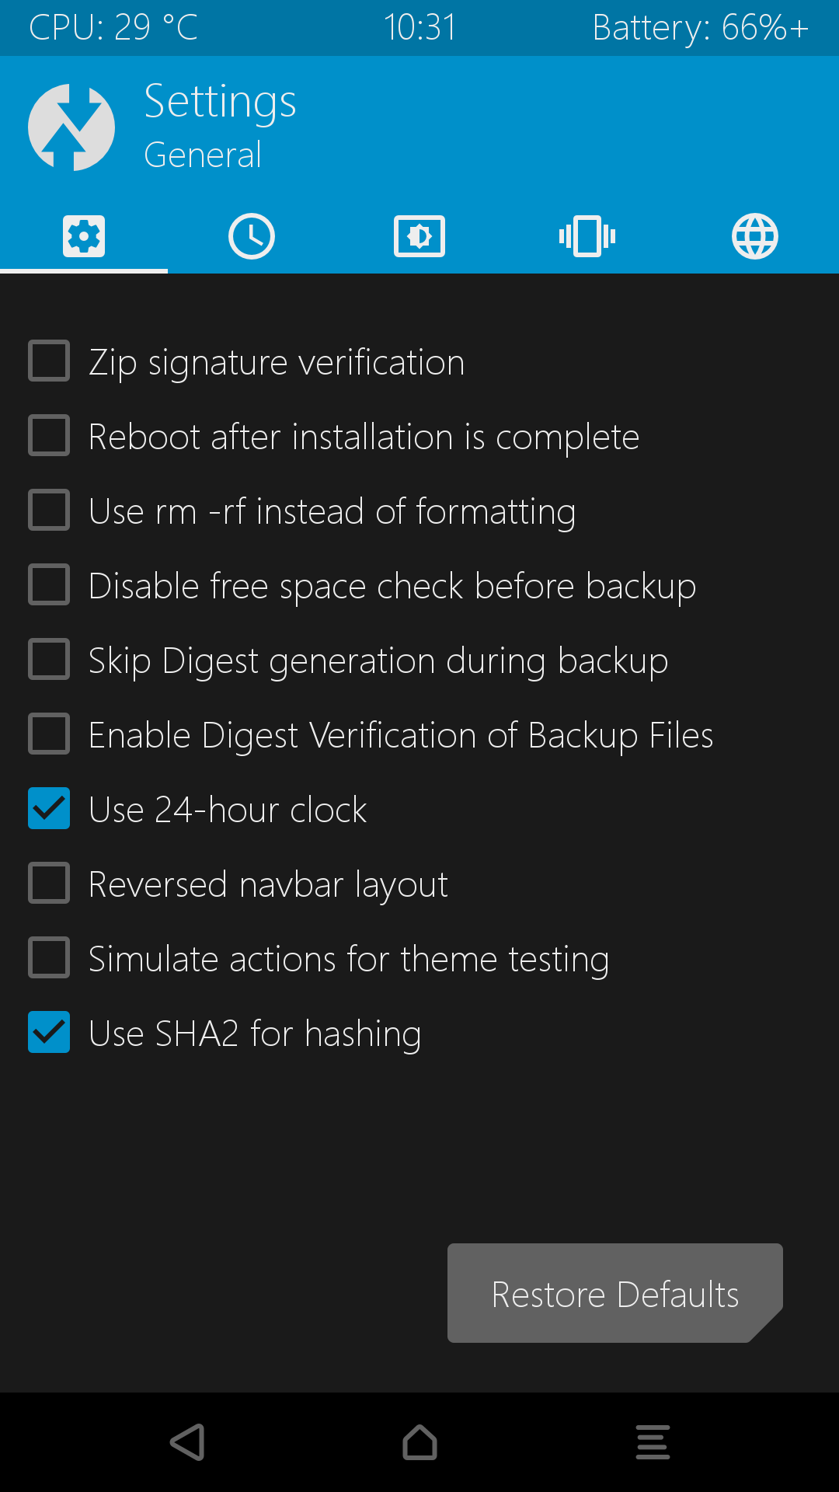Click the Restore Defaults button
This screenshot has height=1492, width=839.
point(614,1293)
